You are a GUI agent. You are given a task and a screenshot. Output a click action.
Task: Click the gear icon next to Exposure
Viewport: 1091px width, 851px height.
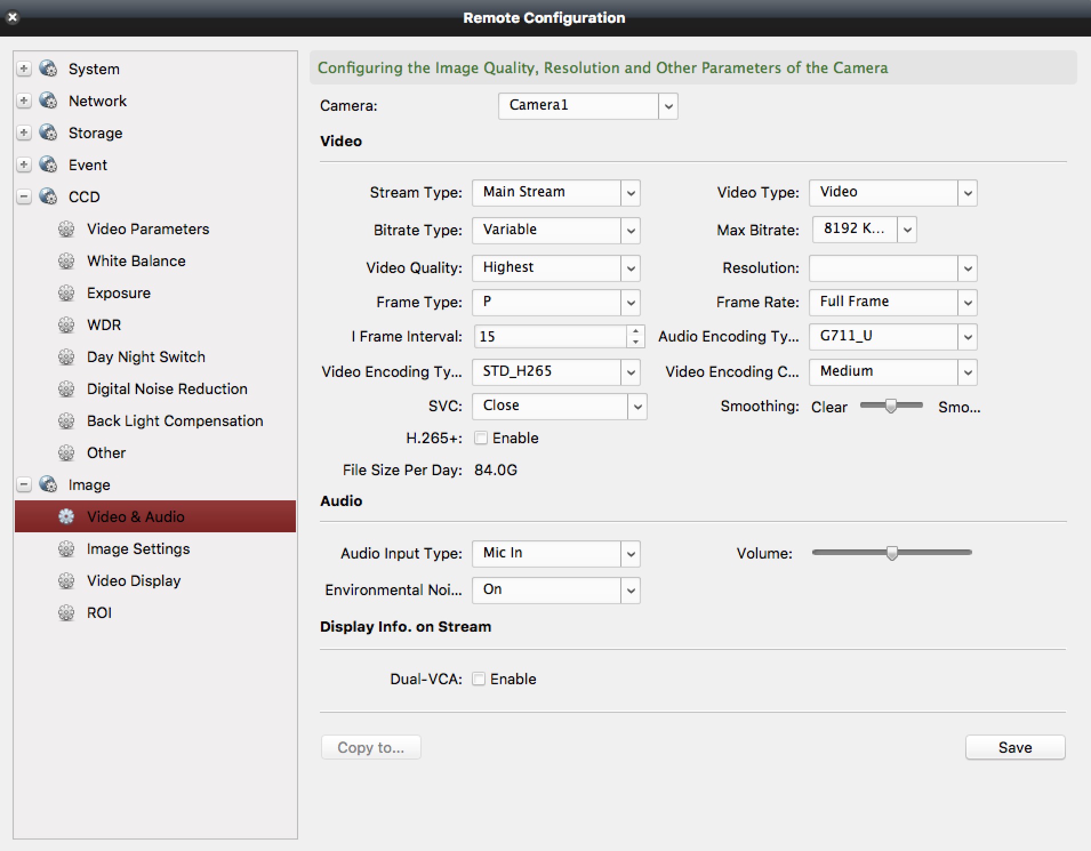[66, 293]
